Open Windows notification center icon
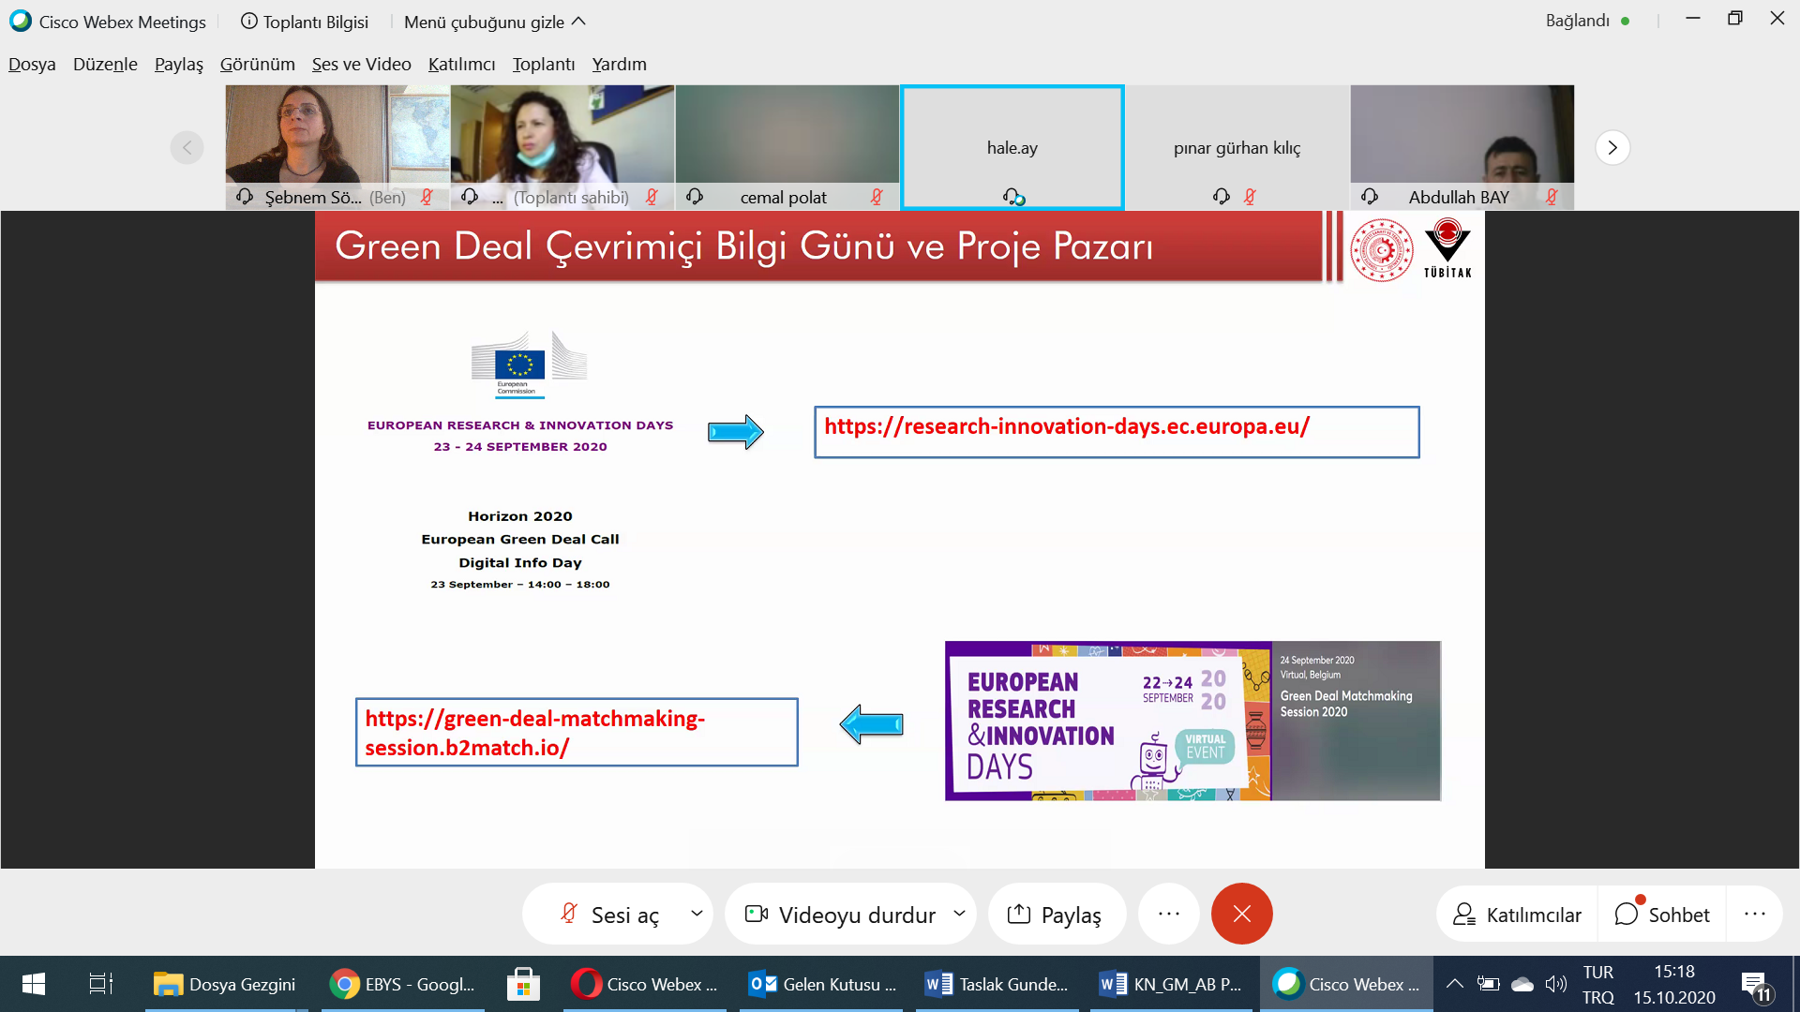1800x1012 pixels. pyautogui.click(x=1754, y=984)
